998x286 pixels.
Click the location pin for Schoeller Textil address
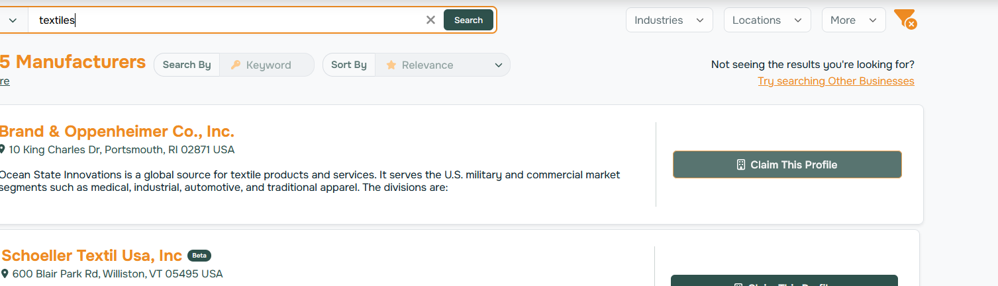[5, 273]
